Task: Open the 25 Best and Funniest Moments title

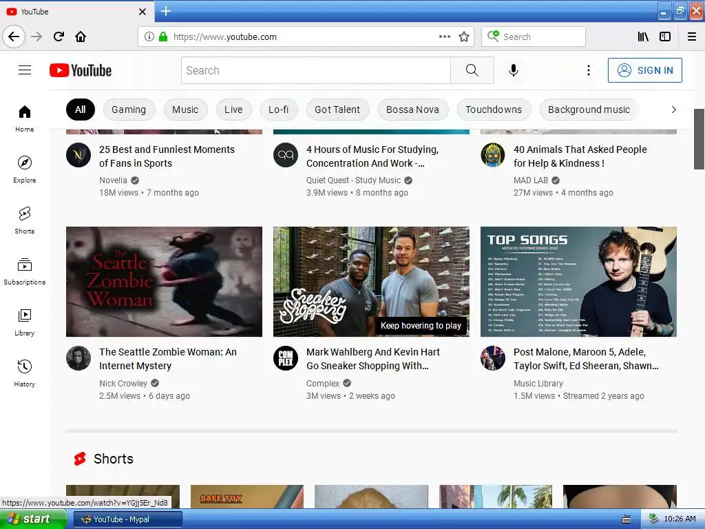Action: point(167,156)
